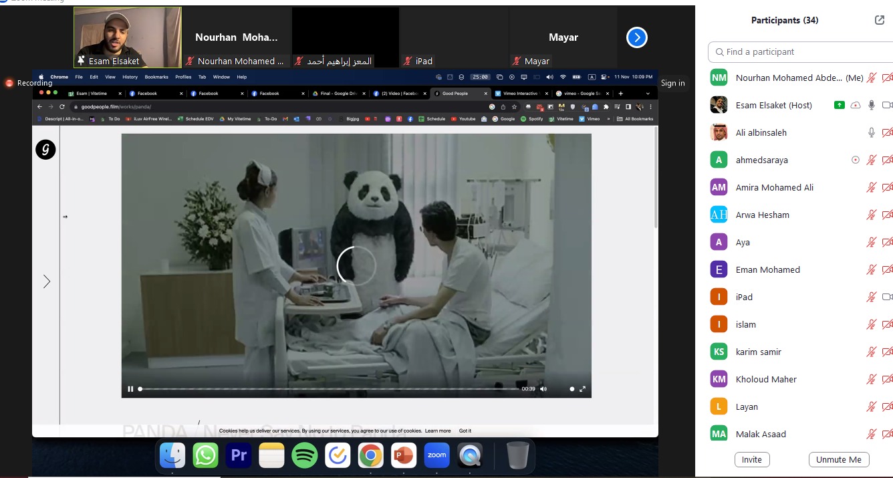Open QuickTime Player from the dock
The width and height of the screenshot is (893, 478).
coord(470,455)
